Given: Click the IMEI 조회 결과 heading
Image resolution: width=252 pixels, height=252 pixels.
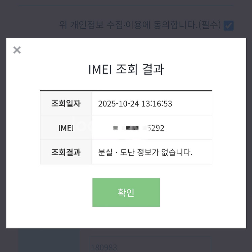Looking at the screenshot, I should coord(126,69).
